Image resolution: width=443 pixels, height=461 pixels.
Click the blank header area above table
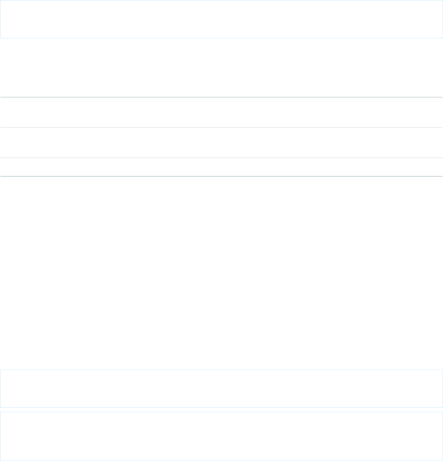[x=221, y=67]
